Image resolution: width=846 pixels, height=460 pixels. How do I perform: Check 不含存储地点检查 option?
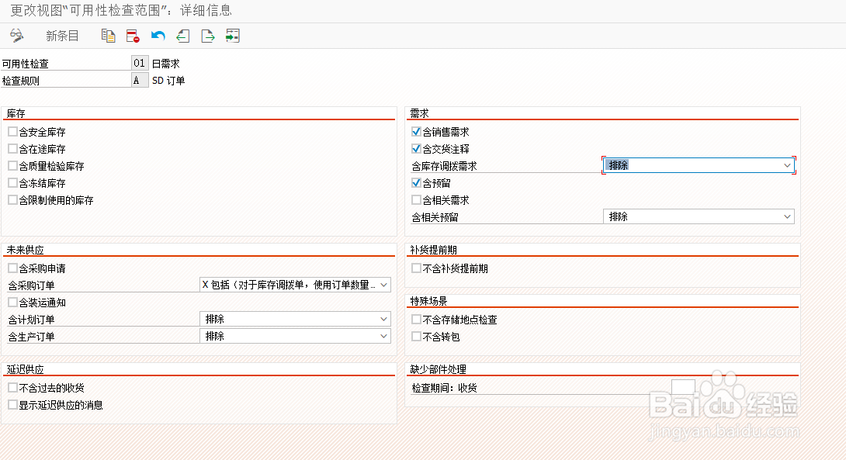tap(416, 320)
